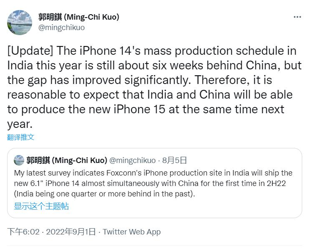Open the tweet's more options ellipsis

point(297,17)
